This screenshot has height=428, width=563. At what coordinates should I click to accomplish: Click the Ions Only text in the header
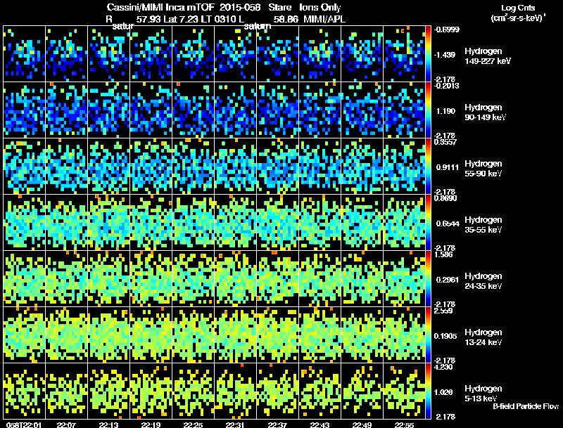tap(320, 7)
